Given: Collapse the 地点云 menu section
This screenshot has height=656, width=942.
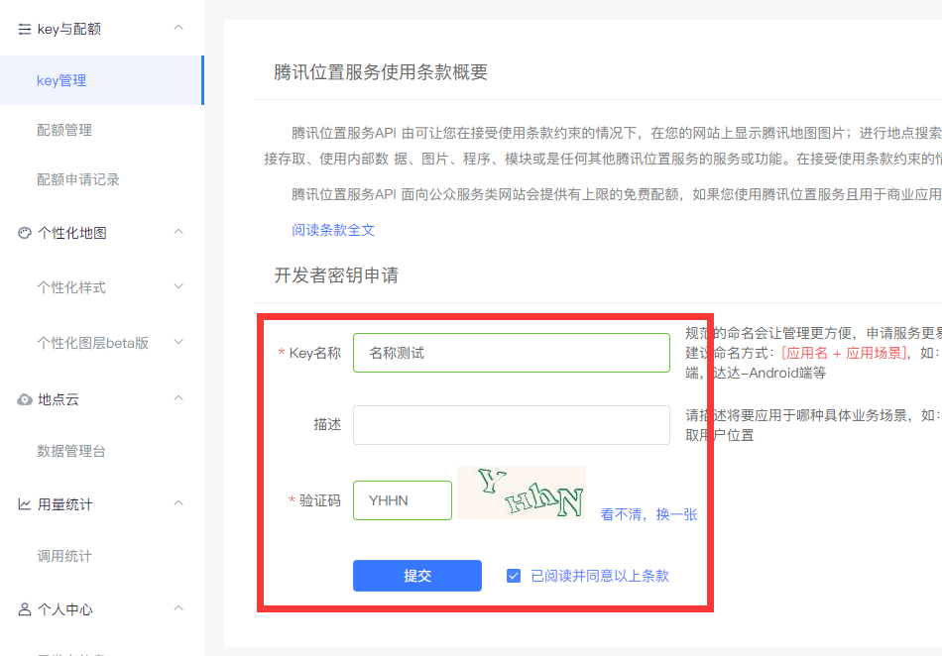Looking at the screenshot, I should [x=178, y=398].
